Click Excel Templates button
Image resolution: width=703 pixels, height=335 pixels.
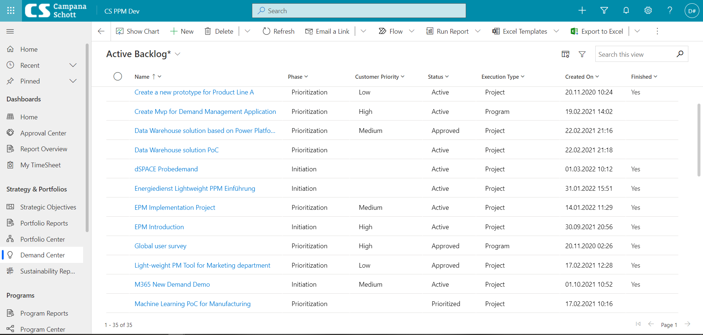click(520, 31)
